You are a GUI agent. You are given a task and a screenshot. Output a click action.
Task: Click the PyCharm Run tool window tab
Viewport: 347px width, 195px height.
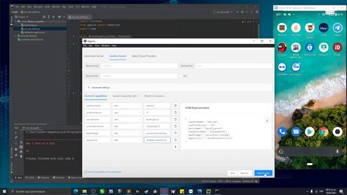click(x=18, y=178)
